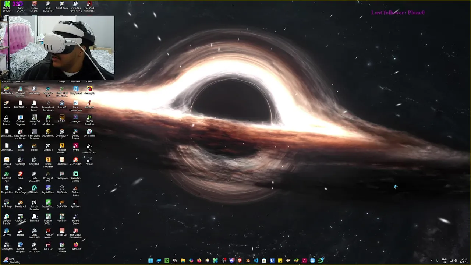Viewport: 471px width, 265px height.
Task: Click the WhatsApp taskbar icon
Action: click(x=321, y=261)
